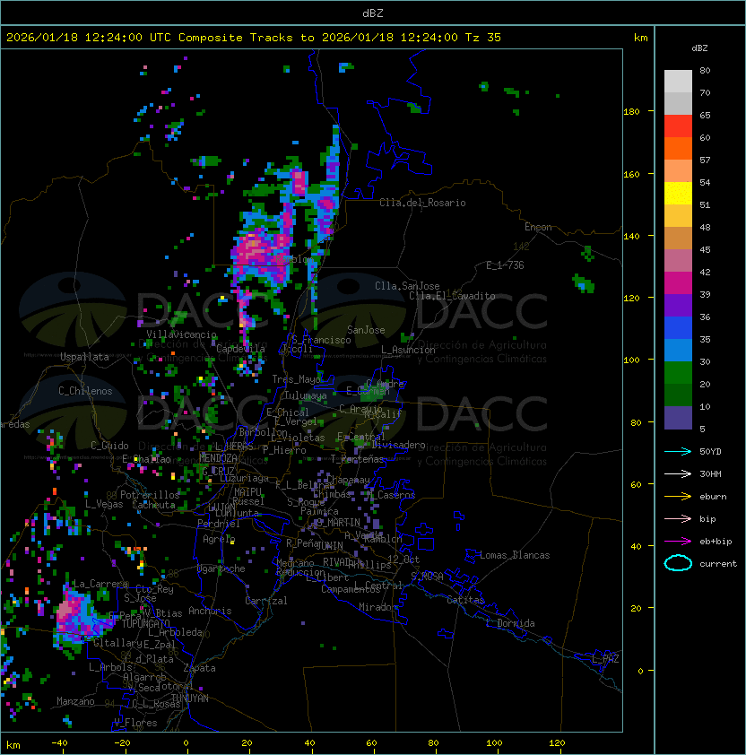Click the '50YD' legend label
Image resolution: width=746 pixels, height=755 pixels.
coord(710,452)
